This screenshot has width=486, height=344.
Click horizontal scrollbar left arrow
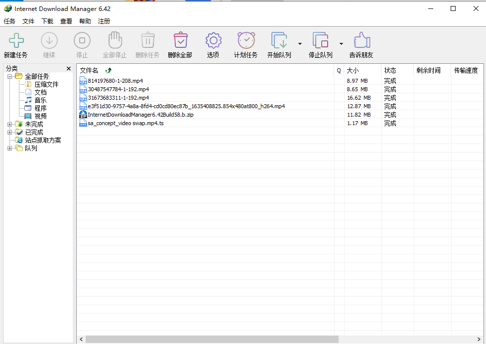pos(81,340)
